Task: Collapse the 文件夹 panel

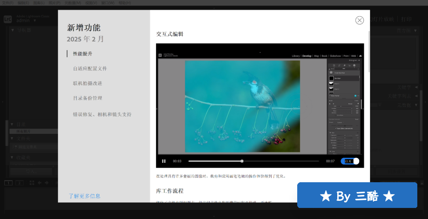Action: tap(12, 138)
